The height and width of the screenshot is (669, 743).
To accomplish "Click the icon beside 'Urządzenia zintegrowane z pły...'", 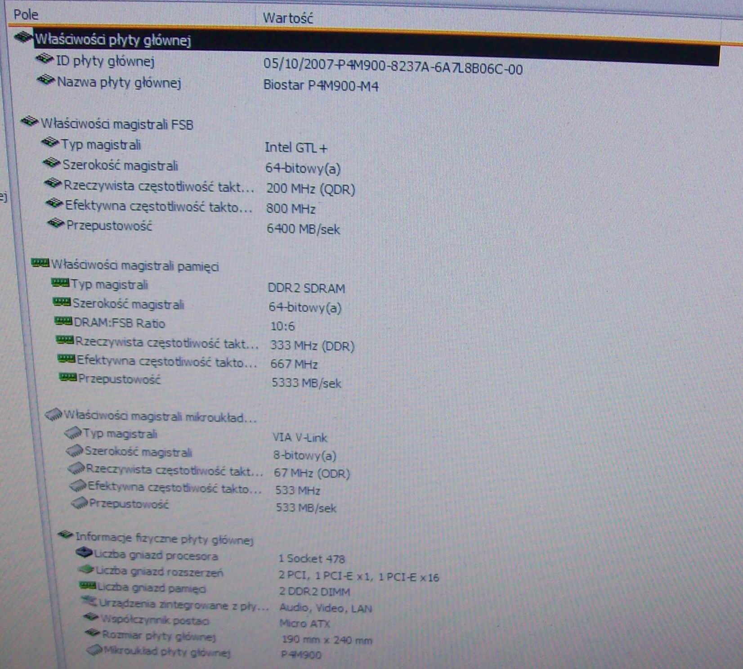I will coord(90,601).
